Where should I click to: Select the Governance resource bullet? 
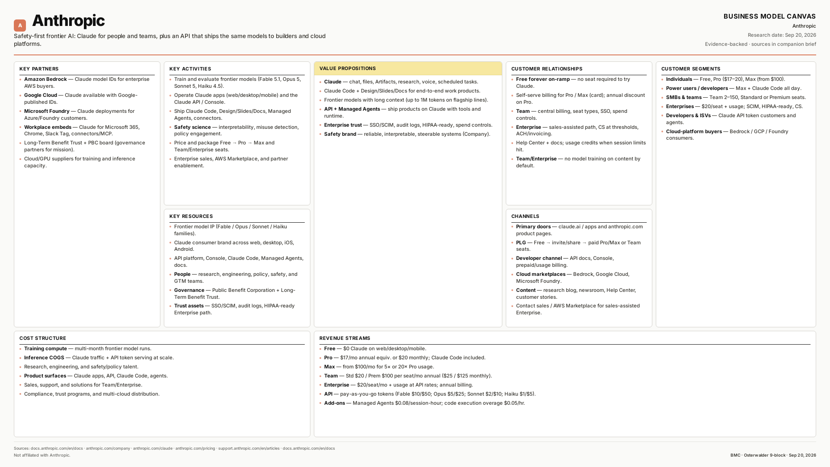point(237,294)
